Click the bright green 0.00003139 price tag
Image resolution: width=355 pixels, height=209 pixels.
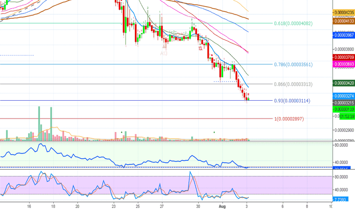[x=344, y=109]
